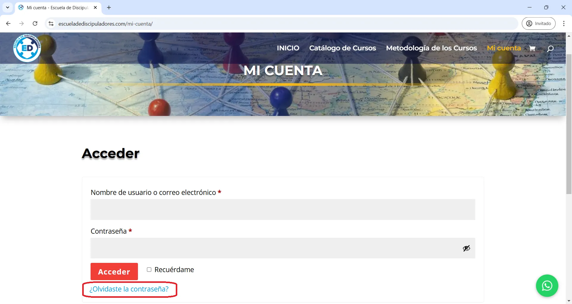
Task: Open a new browser tab
Action: coord(109,7)
